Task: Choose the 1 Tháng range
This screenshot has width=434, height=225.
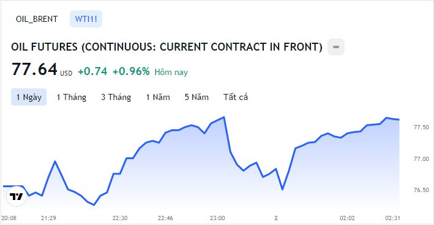Action: [72, 97]
